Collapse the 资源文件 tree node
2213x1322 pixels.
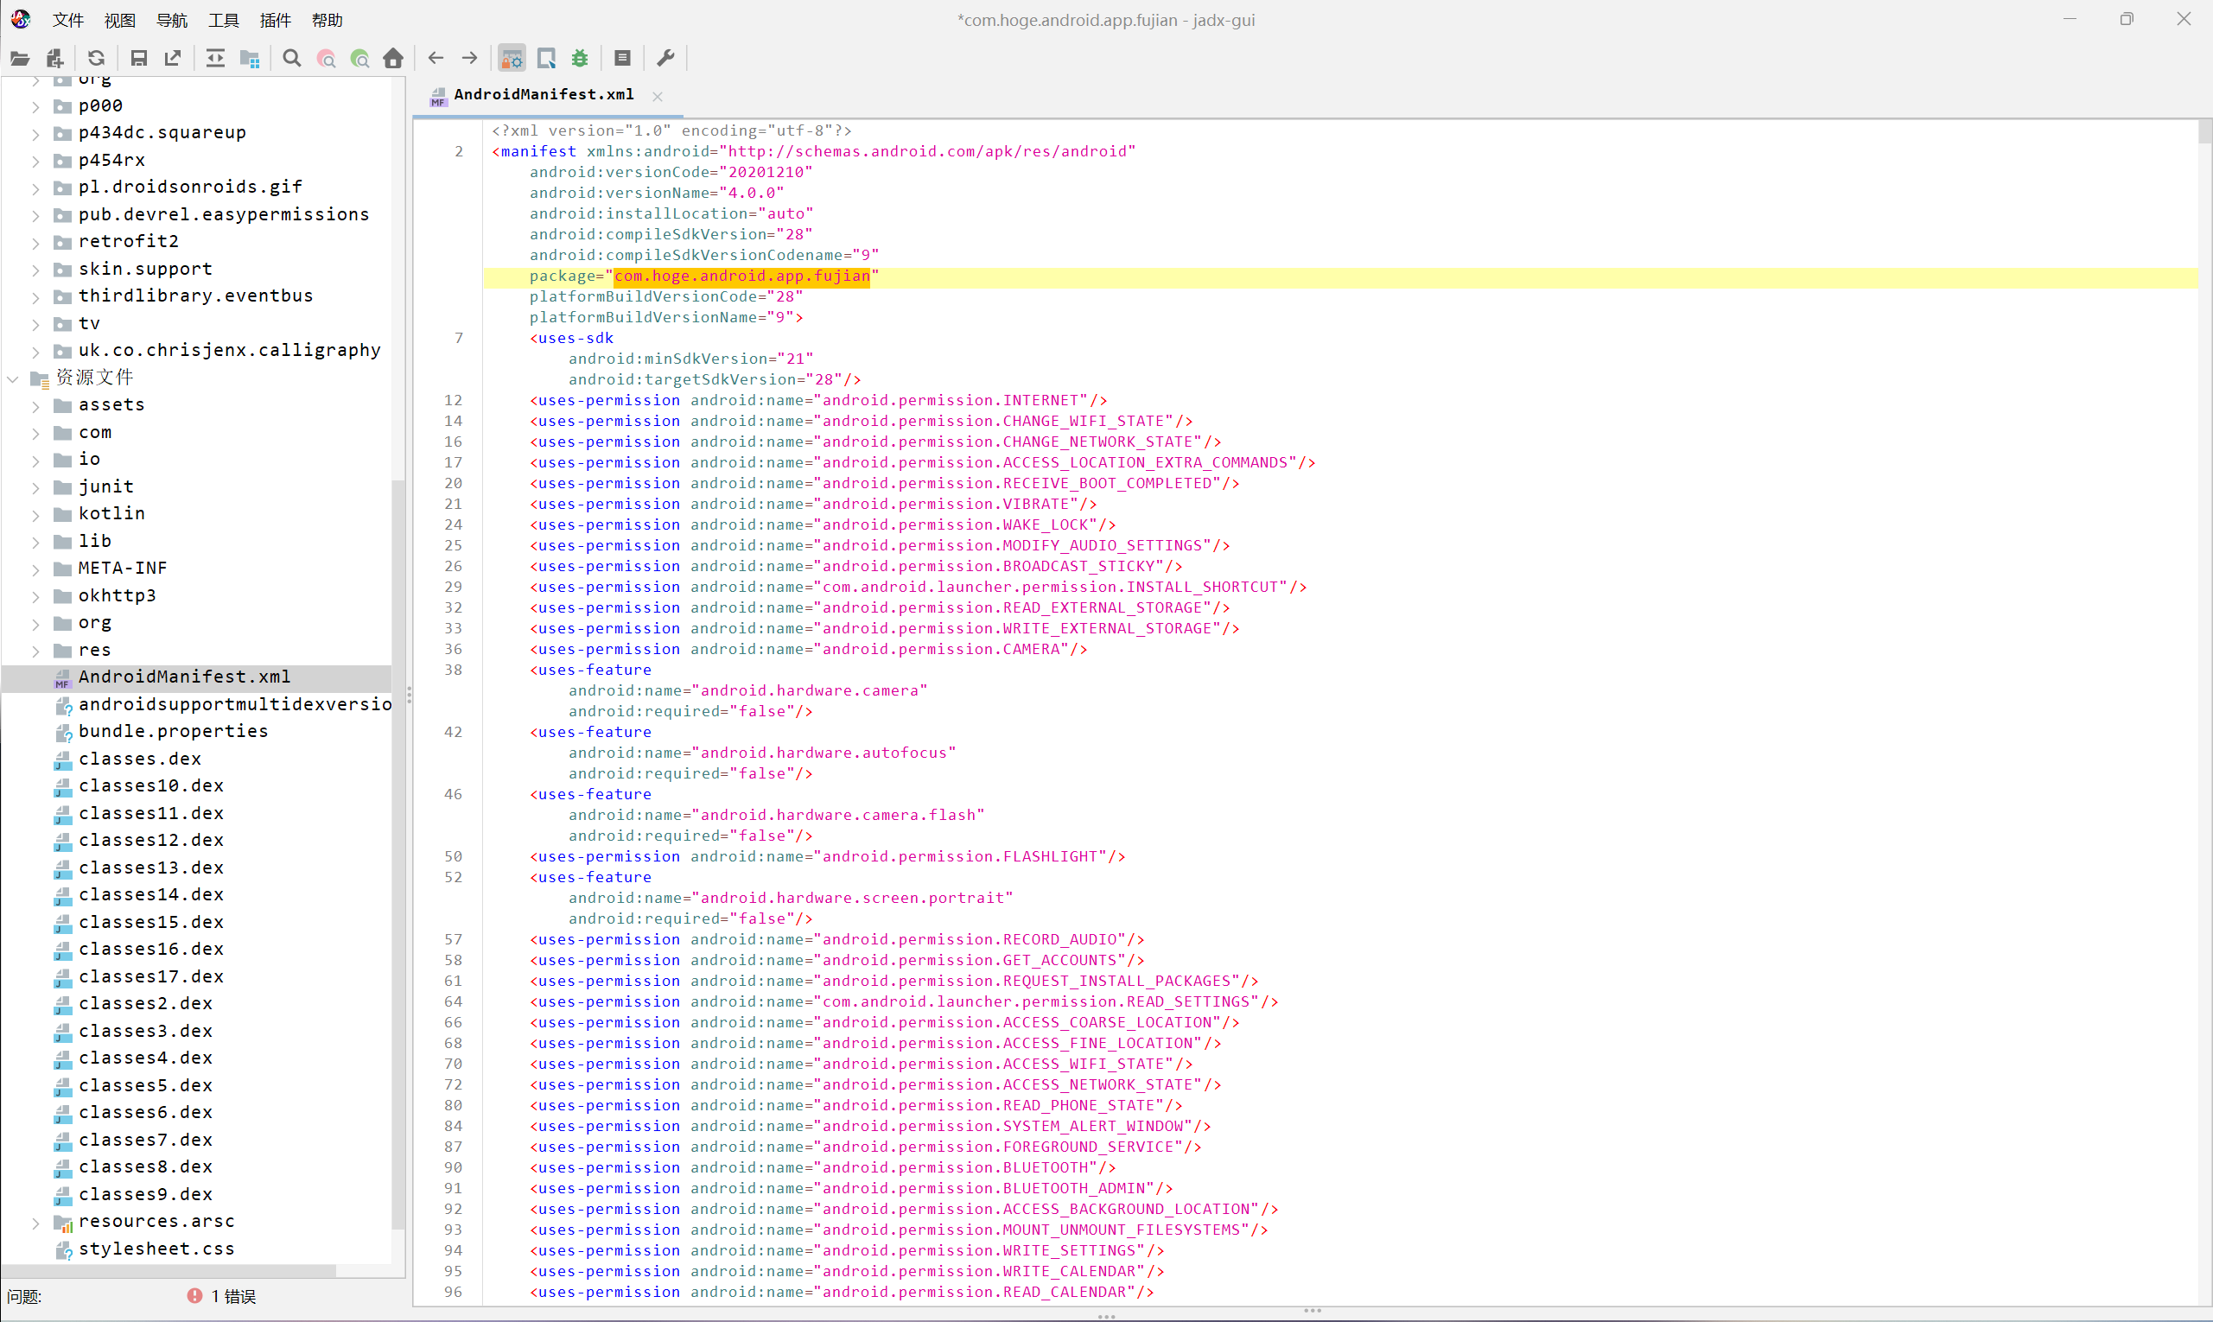[13, 378]
